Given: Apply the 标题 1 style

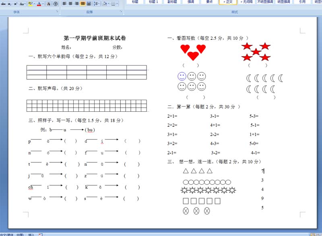Looking at the screenshot, I should click(x=153, y=2).
